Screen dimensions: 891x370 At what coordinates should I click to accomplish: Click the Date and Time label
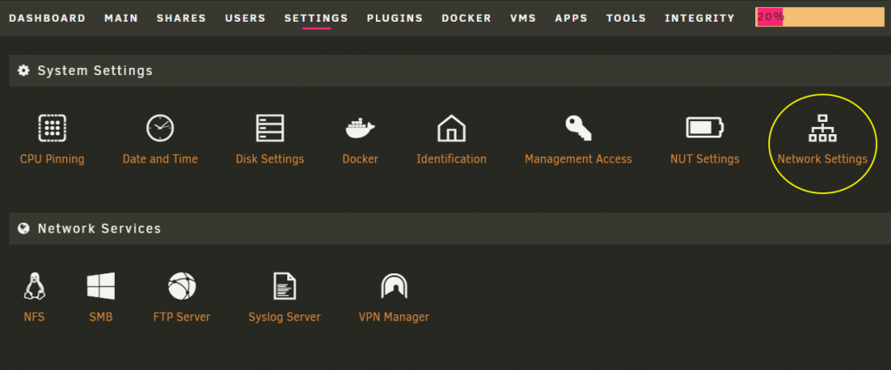(x=160, y=159)
